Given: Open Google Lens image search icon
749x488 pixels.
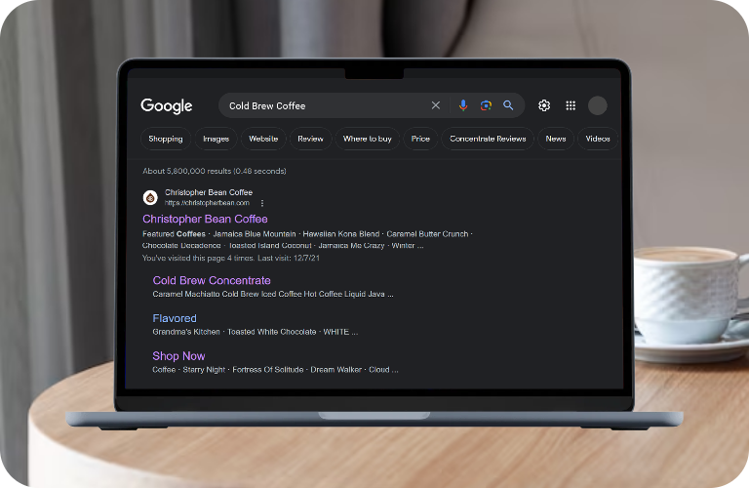Looking at the screenshot, I should click(486, 105).
